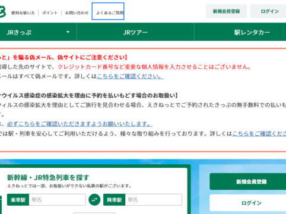This screenshot has width=286, height=214.
Task: Open よくあるご質問 in the header
Action: 108,11
